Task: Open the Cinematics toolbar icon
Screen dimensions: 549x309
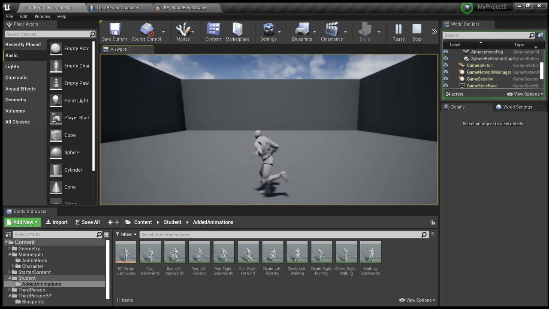Action: coord(332,30)
